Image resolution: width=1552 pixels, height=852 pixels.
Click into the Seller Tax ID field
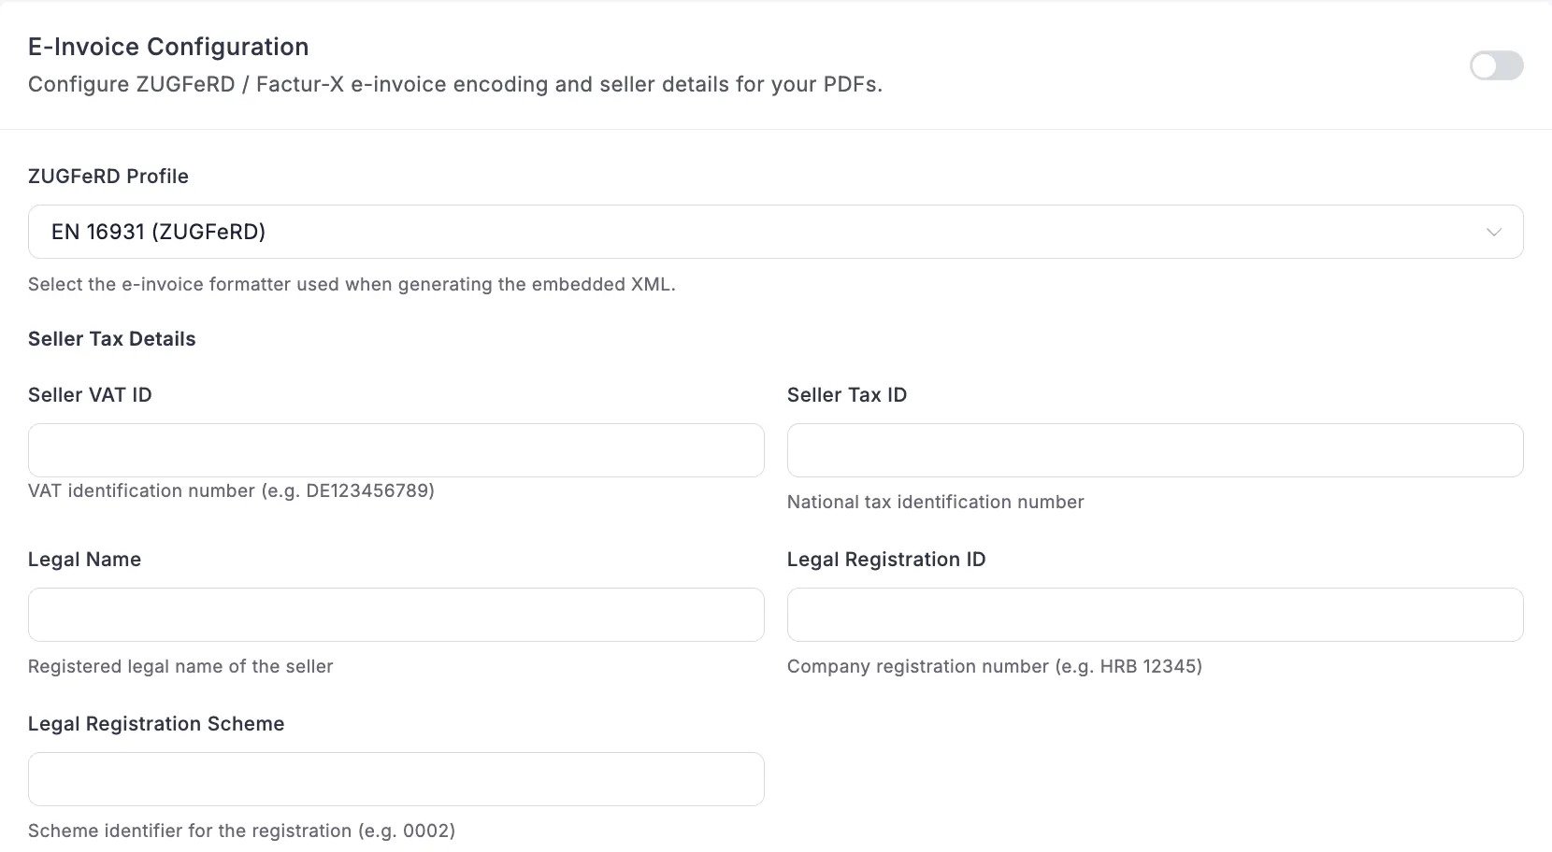tap(1155, 450)
